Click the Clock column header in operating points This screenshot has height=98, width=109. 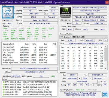(27, 44)
